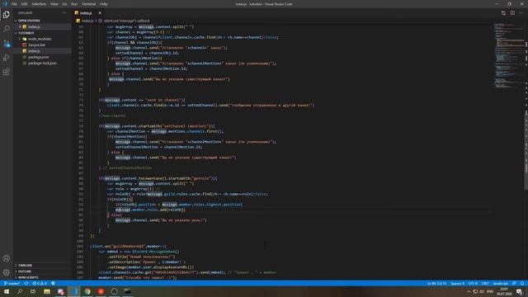Open the feedback icon in status bar
This screenshot has width=528, height=297.
coord(514,284)
